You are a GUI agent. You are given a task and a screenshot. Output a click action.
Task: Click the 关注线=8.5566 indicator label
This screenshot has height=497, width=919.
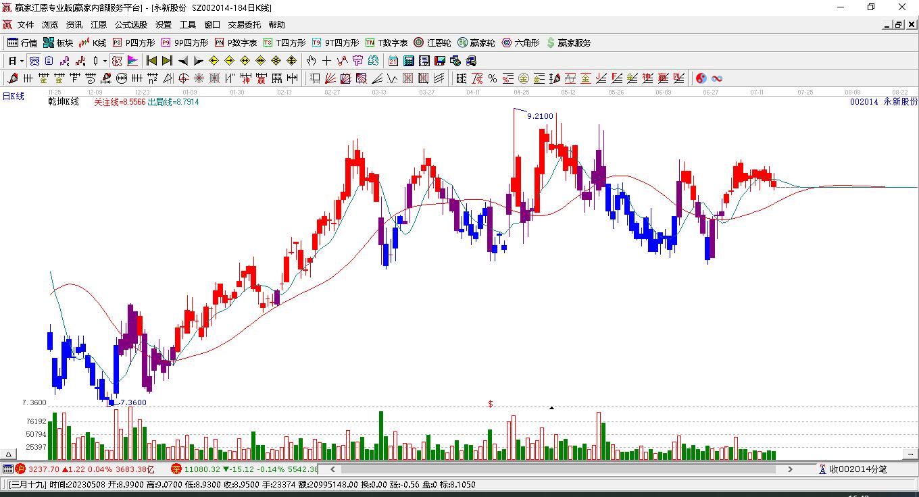click(120, 102)
